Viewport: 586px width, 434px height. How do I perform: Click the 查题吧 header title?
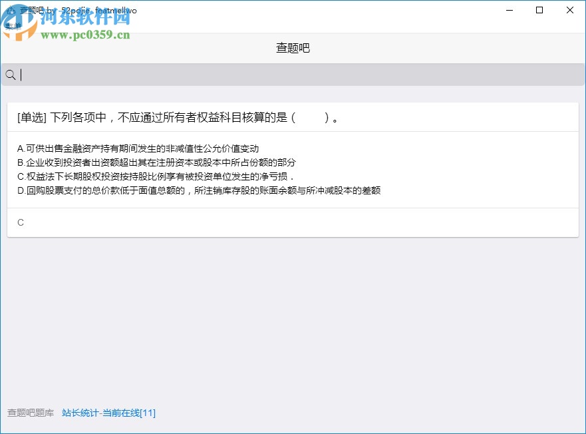[293, 47]
